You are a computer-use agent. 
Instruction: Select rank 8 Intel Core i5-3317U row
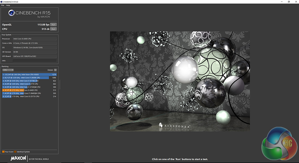click(x=29, y=96)
